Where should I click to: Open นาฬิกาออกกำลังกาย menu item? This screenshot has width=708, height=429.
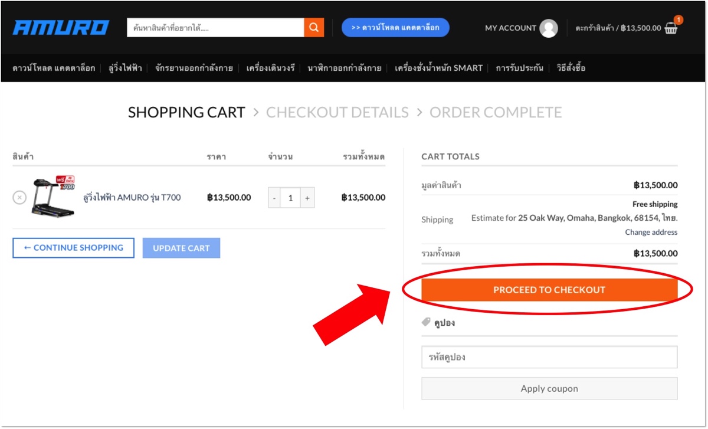345,68
